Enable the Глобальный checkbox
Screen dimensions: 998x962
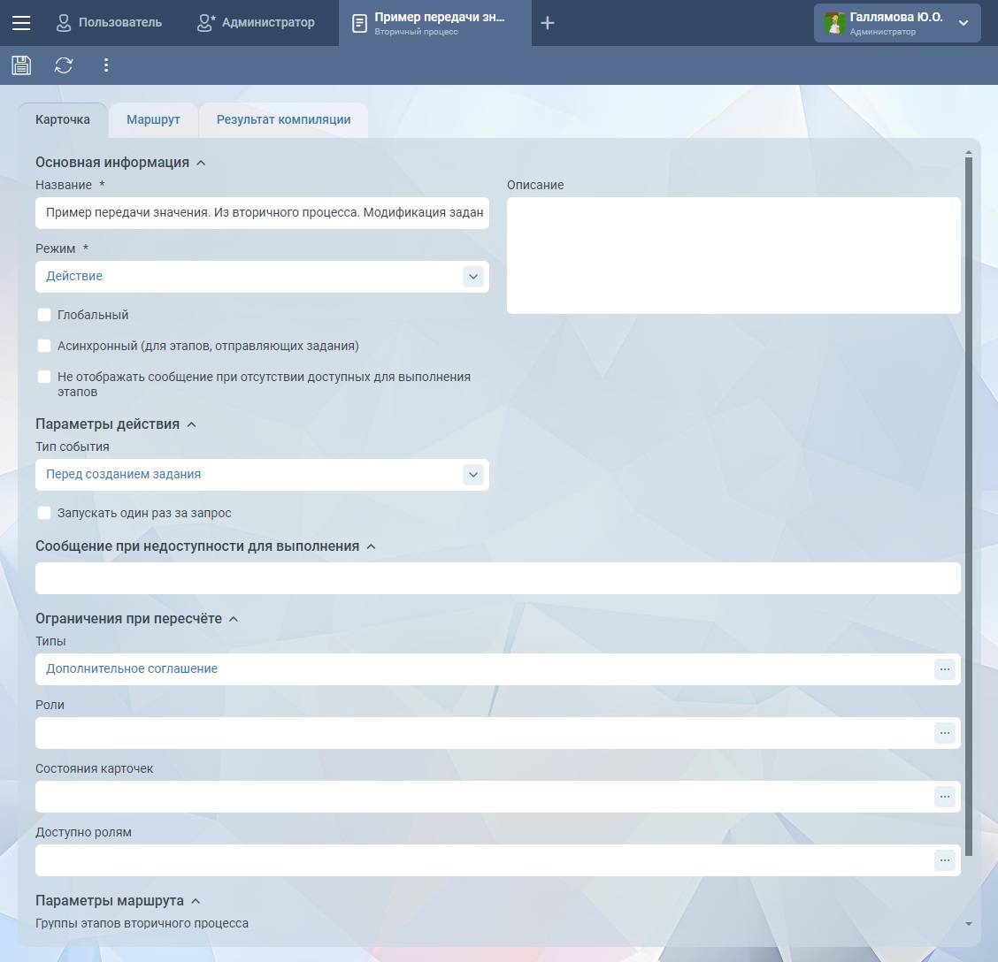tap(44, 315)
